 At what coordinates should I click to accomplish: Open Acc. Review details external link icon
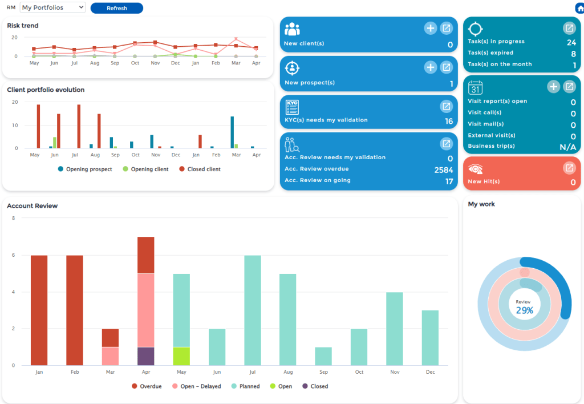[446, 144]
